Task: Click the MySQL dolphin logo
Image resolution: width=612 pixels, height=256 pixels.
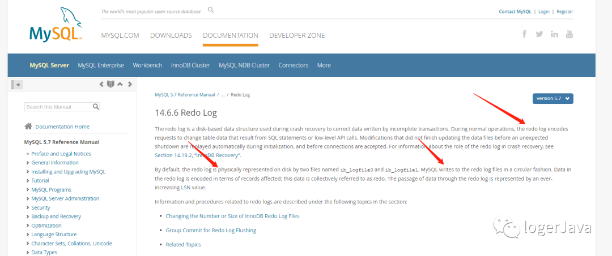Action: point(56,24)
